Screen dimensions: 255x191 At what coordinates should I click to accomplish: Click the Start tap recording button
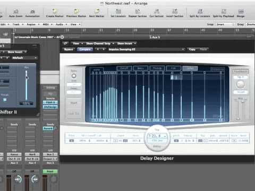(74, 103)
